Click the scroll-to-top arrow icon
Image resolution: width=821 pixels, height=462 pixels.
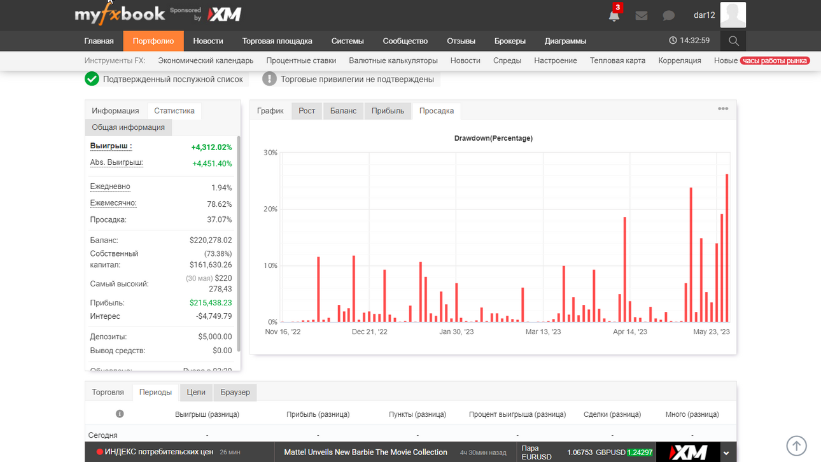(796, 445)
